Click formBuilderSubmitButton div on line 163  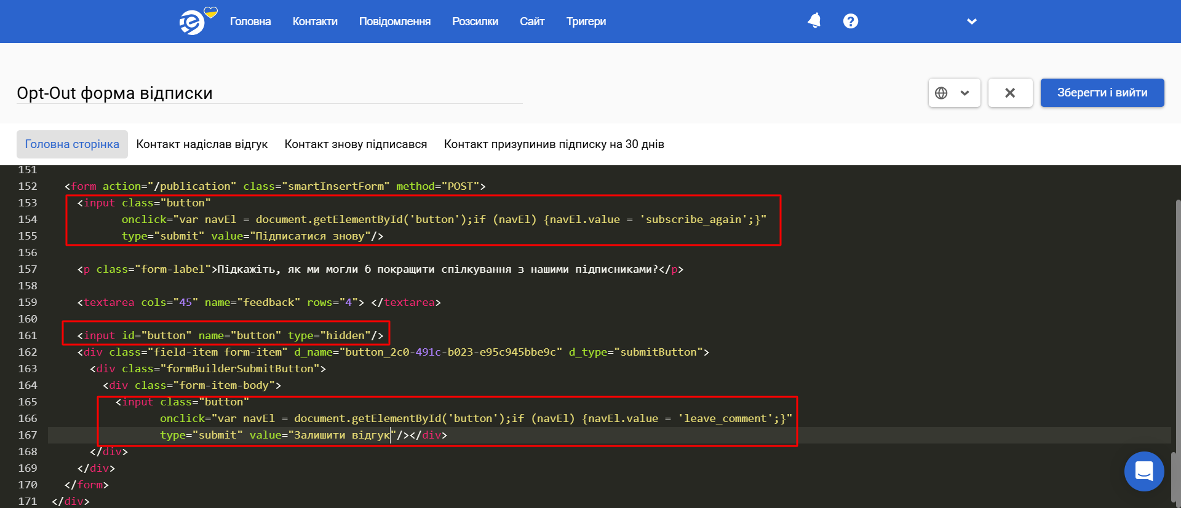[x=208, y=369]
